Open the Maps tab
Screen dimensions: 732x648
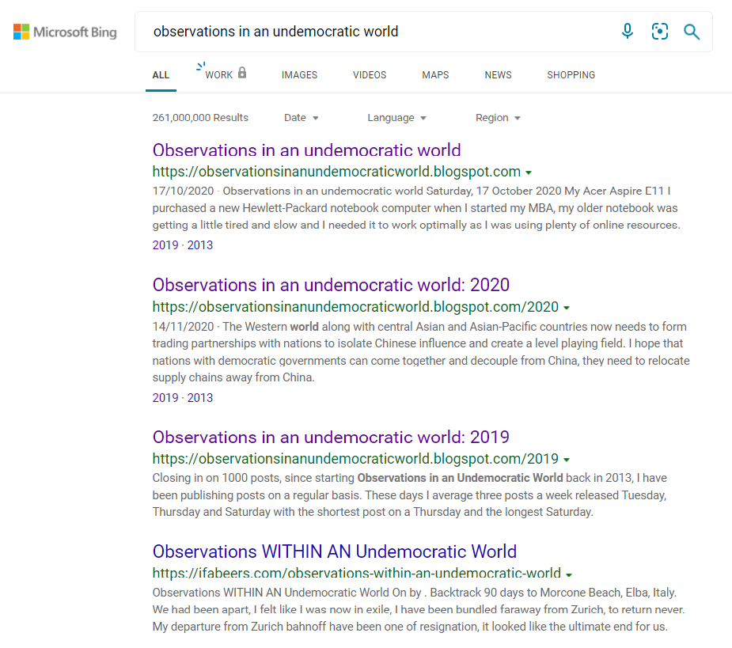tap(435, 75)
